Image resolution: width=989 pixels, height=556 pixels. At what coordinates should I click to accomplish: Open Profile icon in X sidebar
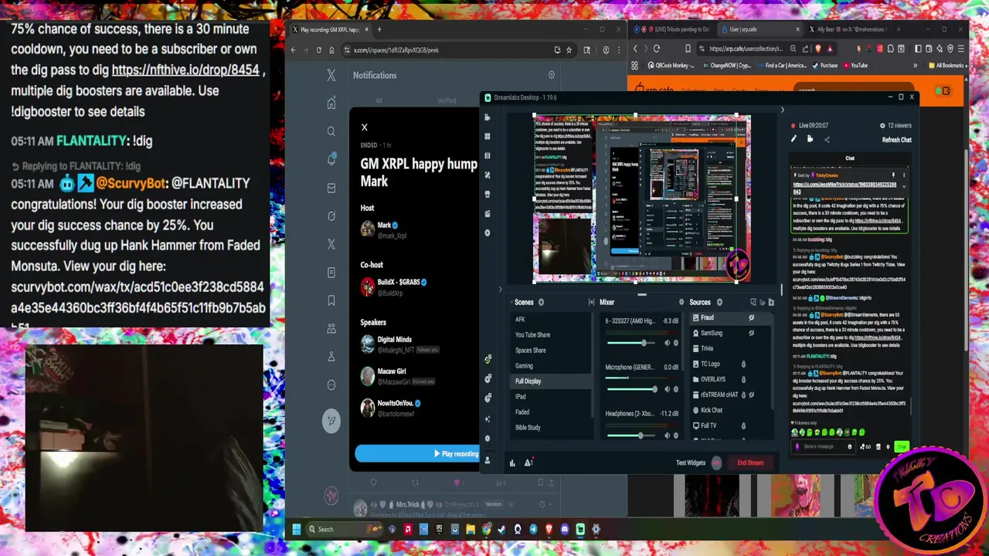coord(331,357)
